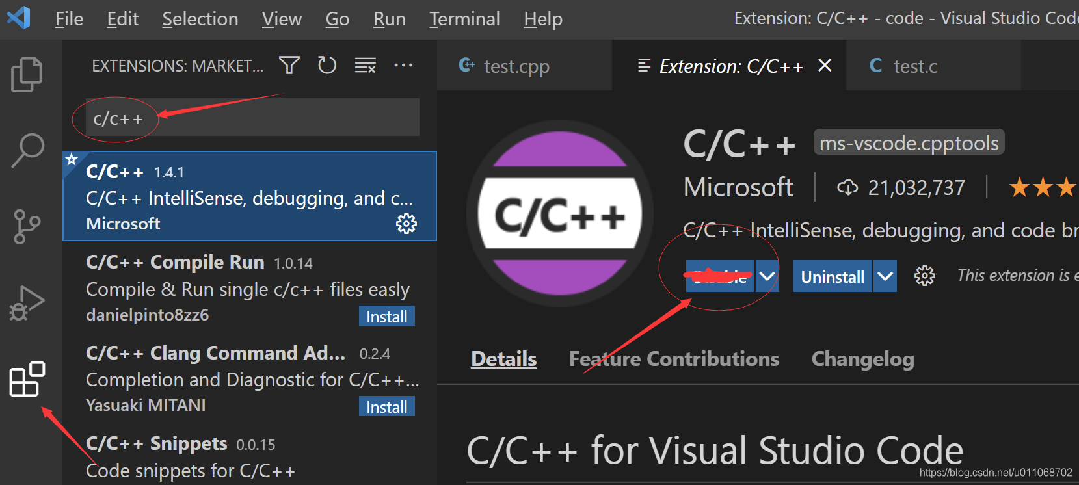1079x485 pixels.
Task: Refresh the extensions marketplace list
Action: 327,65
